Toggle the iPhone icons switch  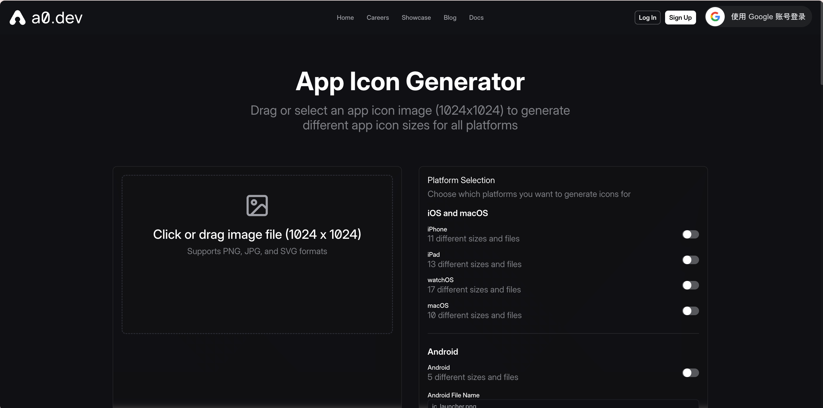click(690, 234)
